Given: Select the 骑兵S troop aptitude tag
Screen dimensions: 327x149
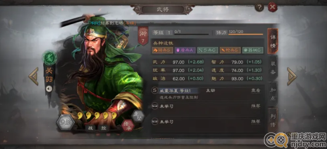Looking at the screenshot, I should coord(162,50).
